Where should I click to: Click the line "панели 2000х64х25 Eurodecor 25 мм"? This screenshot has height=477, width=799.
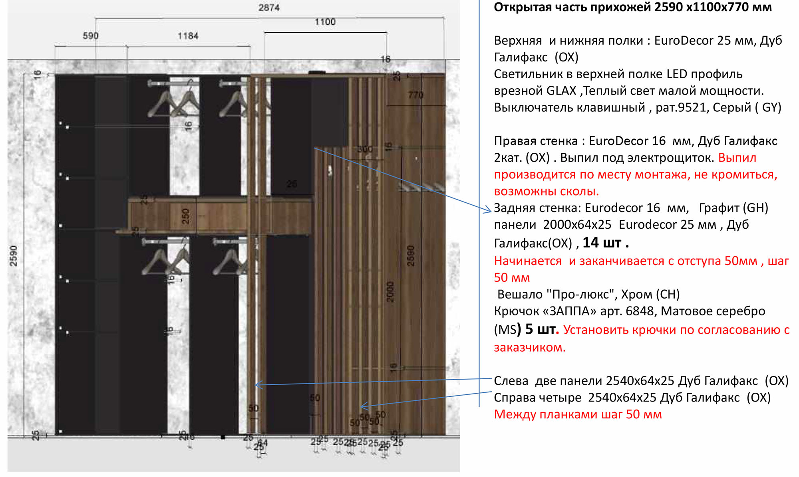click(621, 225)
